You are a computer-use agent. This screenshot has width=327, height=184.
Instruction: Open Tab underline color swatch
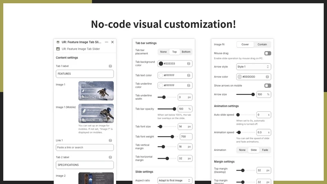point(161,85)
